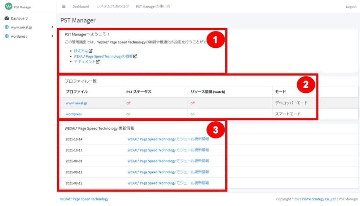The image size is (360, 206).
Task: Expand the www.wexal.jp sidebar chevron
Action: tap(52, 27)
